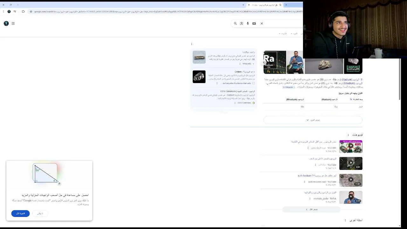Click the view all videos button
The image size is (407, 229).
click(x=311, y=209)
